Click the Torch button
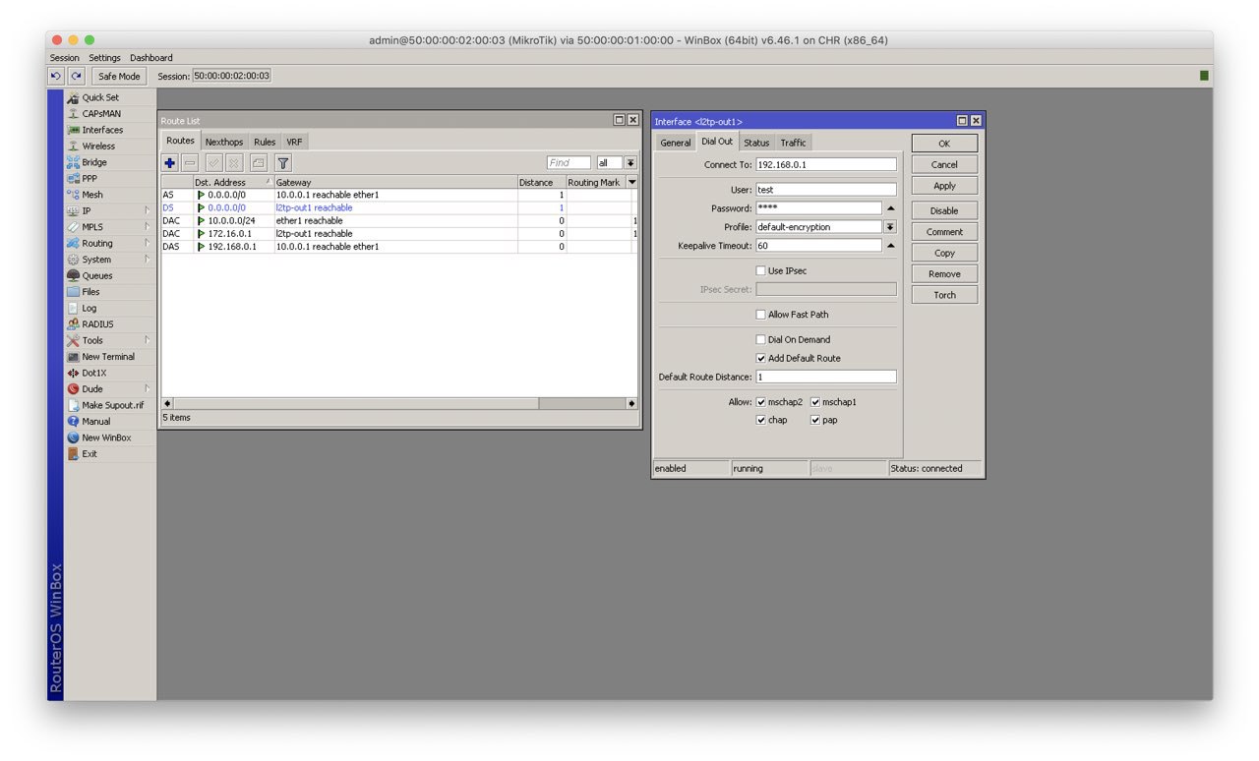 point(944,295)
